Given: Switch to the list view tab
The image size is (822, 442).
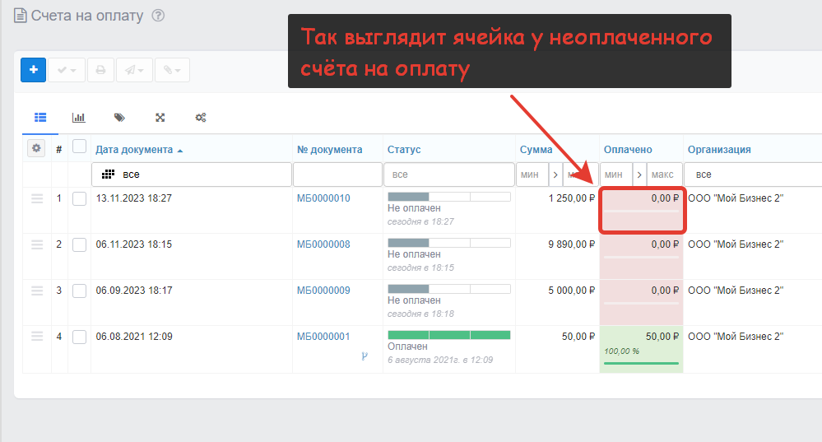Looking at the screenshot, I should (40, 118).
